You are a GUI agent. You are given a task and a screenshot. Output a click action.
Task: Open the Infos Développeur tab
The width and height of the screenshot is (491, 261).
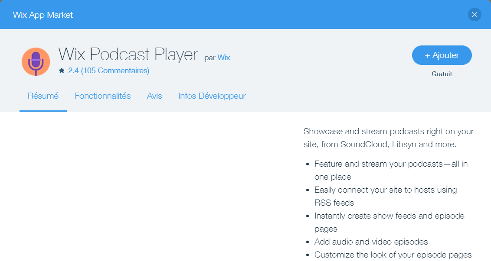212,96
